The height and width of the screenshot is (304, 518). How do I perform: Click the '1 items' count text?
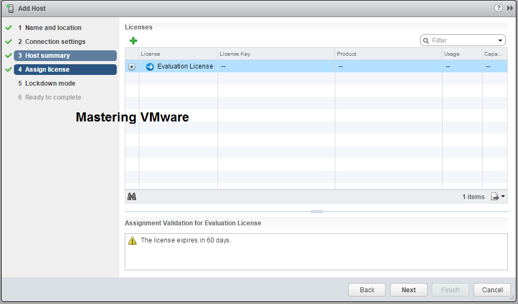tap(473, 197)
